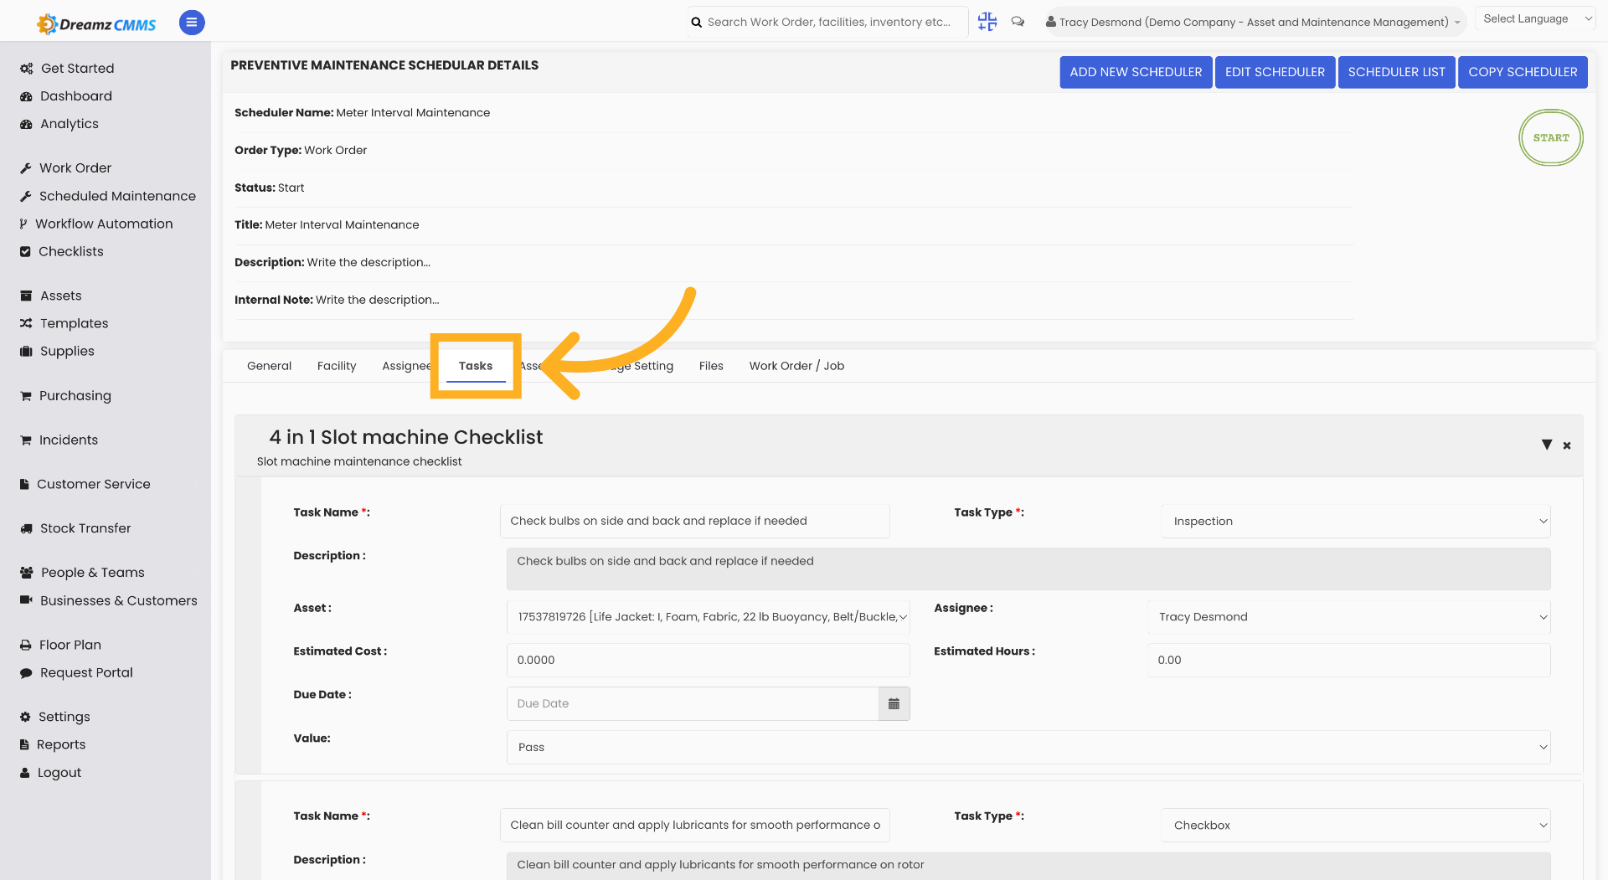Click EDIT SCHEDULER button
This screenshot has width=1608, height=880.
1275,72
